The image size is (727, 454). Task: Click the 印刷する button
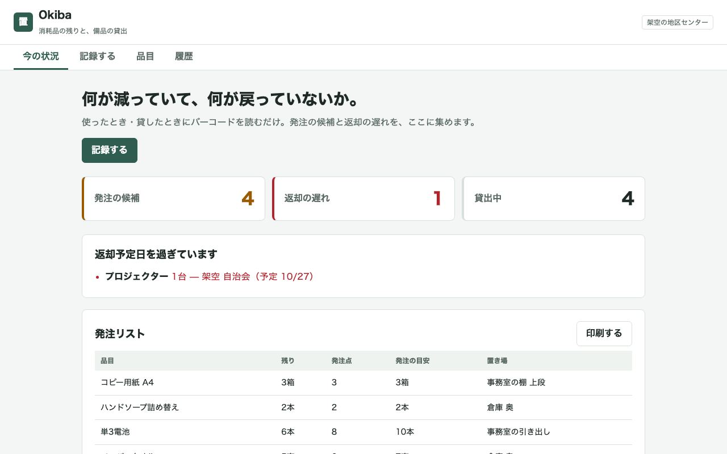[x=604, y=334]
